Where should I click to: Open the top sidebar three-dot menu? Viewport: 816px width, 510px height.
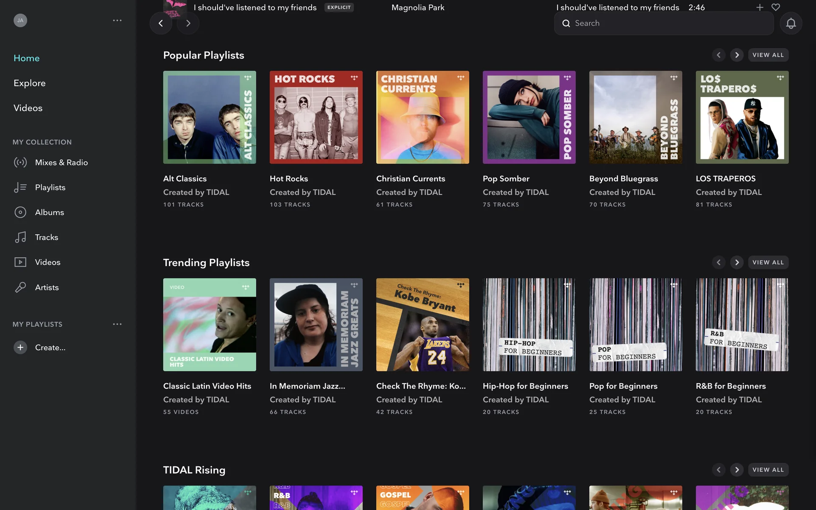coord(117,20)
